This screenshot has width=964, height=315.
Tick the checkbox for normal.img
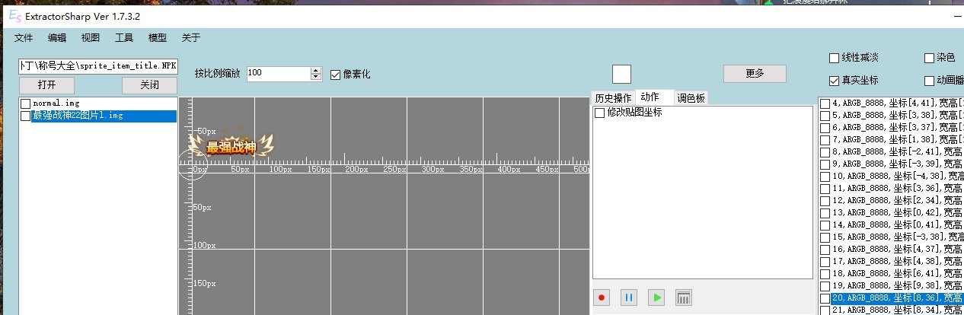[26, 103]
